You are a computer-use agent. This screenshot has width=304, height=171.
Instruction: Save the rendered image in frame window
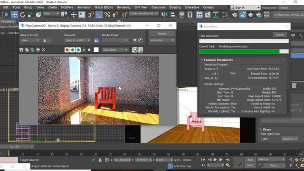click(21, 50)
